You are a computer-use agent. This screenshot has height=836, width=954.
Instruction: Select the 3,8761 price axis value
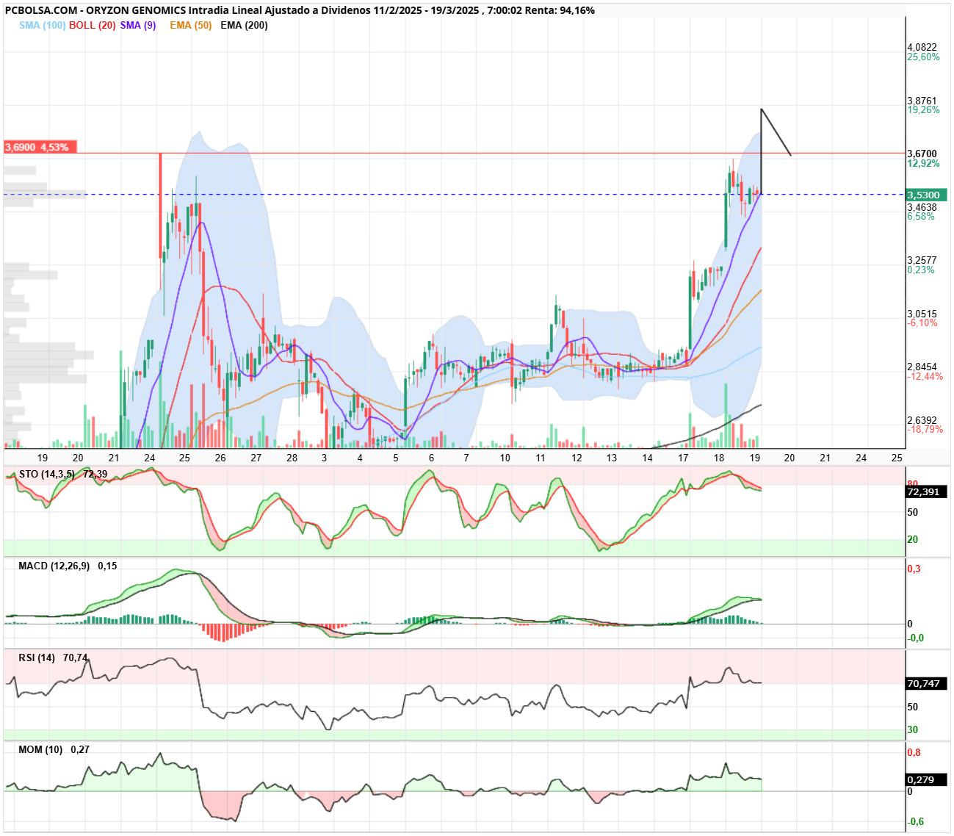922,101
